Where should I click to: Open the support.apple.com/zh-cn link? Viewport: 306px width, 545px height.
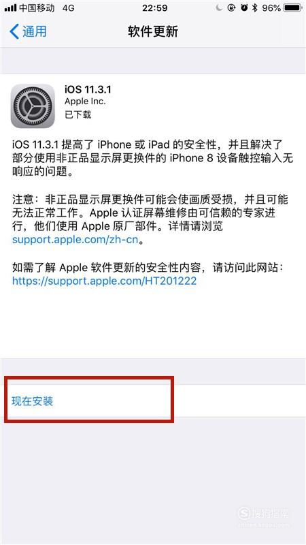(x=75, y=240)
